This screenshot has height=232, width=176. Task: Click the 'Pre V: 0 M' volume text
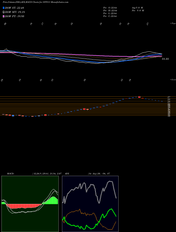coord(138,11)
